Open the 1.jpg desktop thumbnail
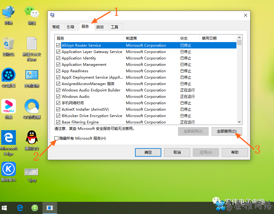The image size is (274, 214). click(x=31, y=172)
